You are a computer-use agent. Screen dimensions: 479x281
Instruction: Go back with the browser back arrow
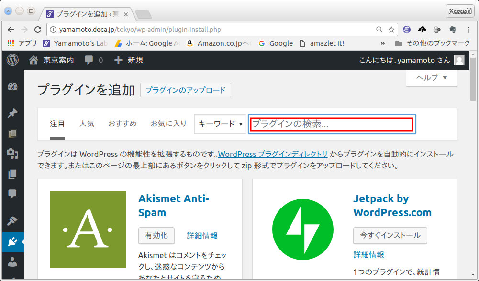[x=11, y=30]
